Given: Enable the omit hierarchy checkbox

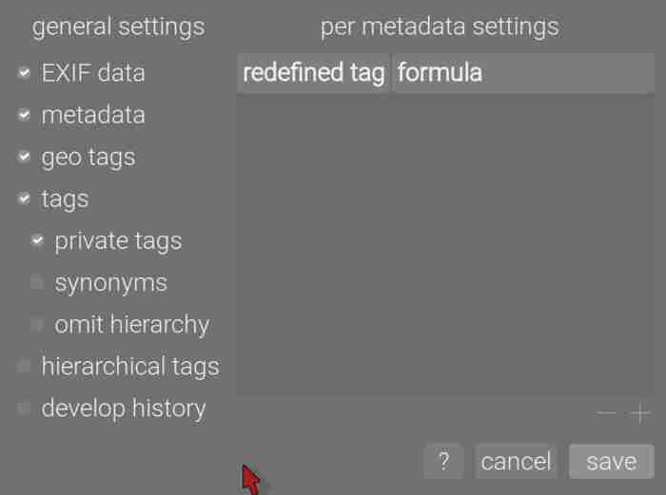Looking at the screenshot, I should tap(38, 324).
